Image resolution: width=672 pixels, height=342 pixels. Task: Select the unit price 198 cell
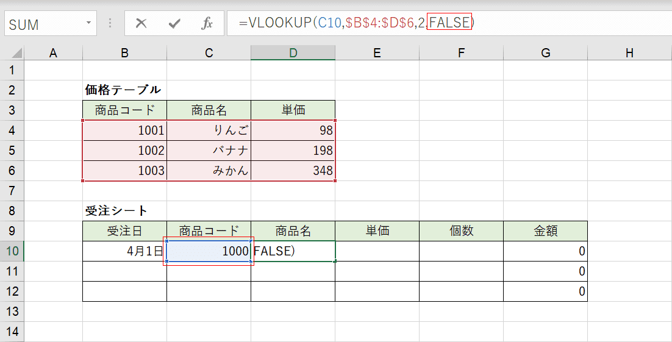point(293,151)
